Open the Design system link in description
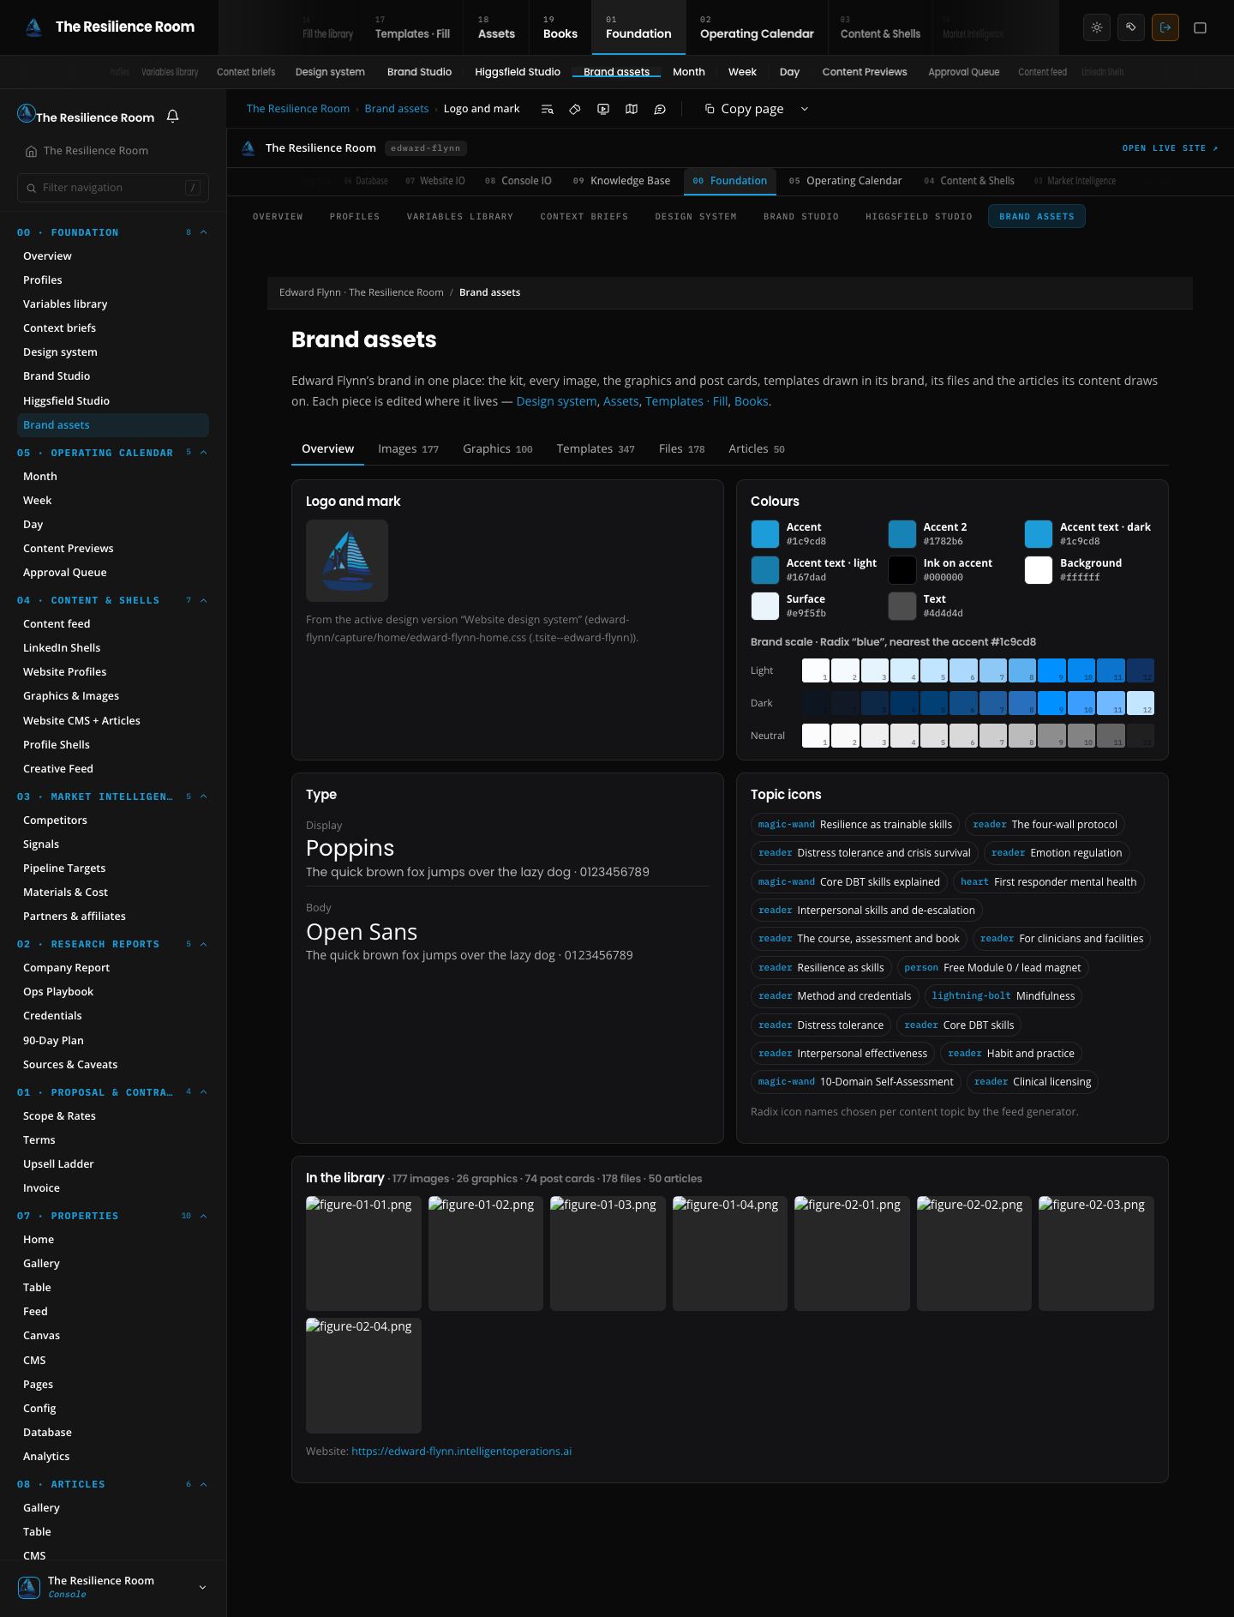This screenshot has width=1234, height=1617. point(556,401)
